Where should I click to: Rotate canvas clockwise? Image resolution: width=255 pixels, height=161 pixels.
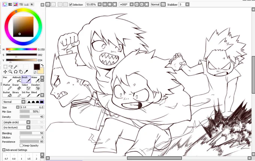coord(142,4)
